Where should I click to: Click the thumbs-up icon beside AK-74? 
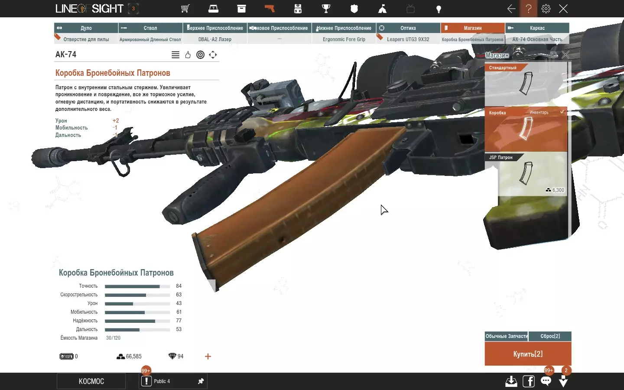pos(188,55)
